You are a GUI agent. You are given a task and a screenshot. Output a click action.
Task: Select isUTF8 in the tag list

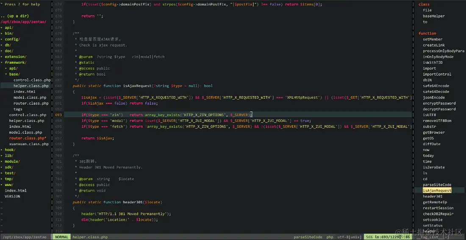click(430, 115)
